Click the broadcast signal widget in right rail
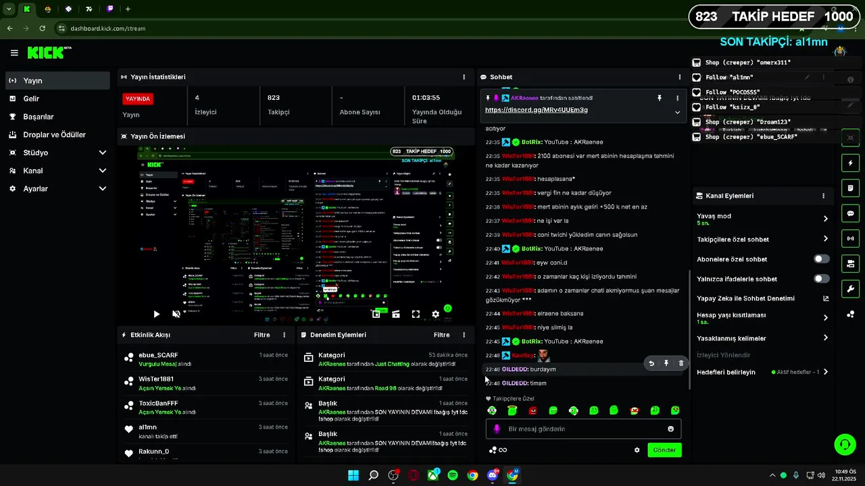865x486 pixels. coord(850,238)
